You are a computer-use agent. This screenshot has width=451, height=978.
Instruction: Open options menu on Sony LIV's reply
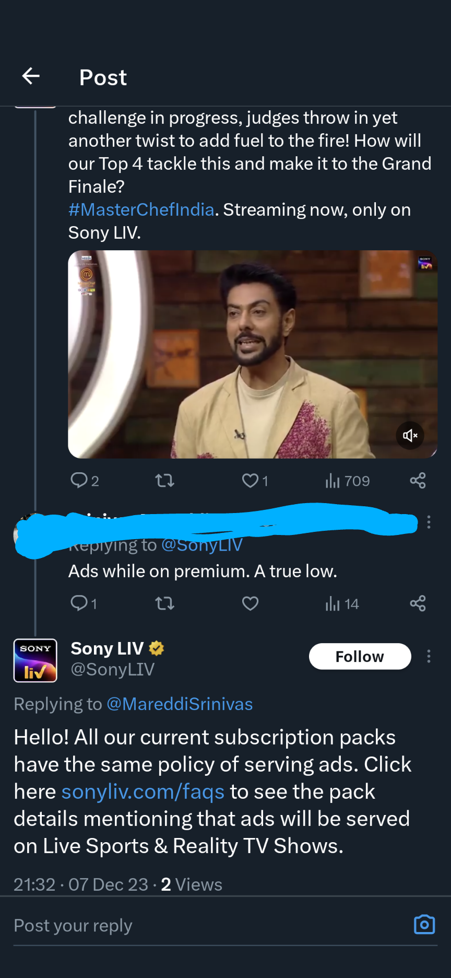pos(429,656)
